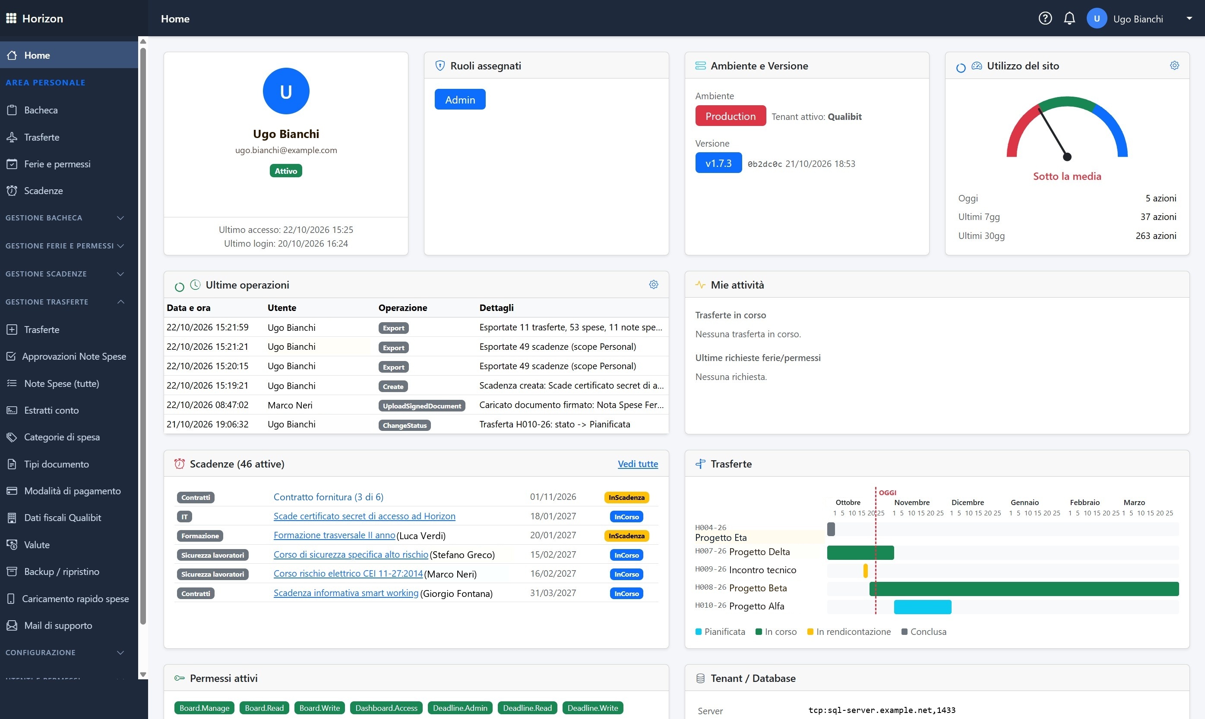This screenshot has width=1205, height=719.
Task: Click the Vedi tutte link
Action: click(638, 464)
